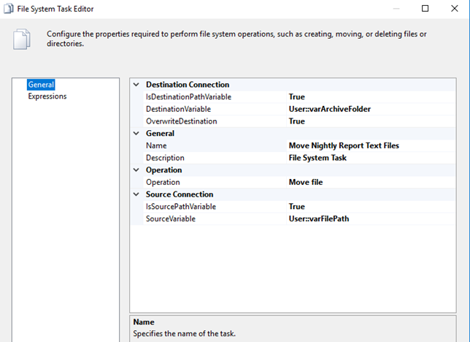Edit the Name field Move Nightly Report
The image size is (470, 342).
coord(344,145)
